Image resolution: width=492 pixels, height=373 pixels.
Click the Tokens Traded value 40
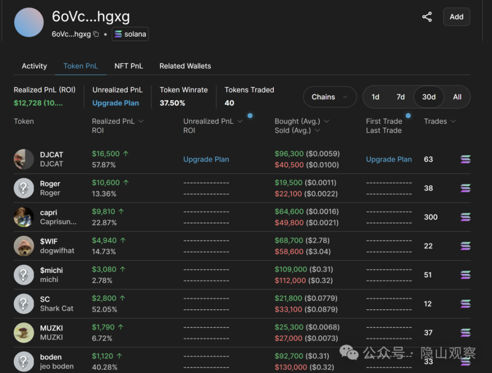pyautogui.click(x=229, y=103)
